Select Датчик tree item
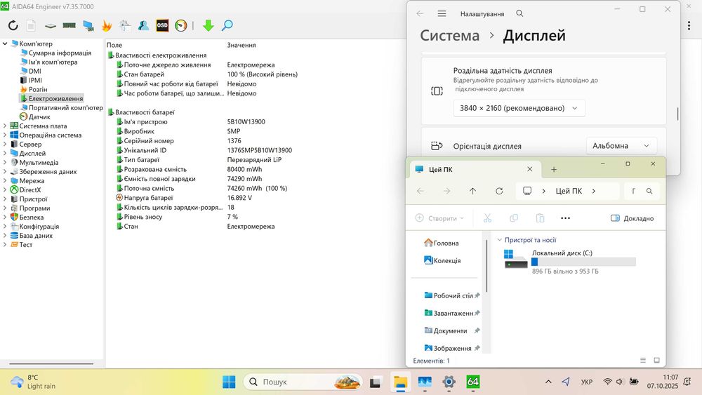This screenshot has width=702, height=395. (x=39, y=116)
